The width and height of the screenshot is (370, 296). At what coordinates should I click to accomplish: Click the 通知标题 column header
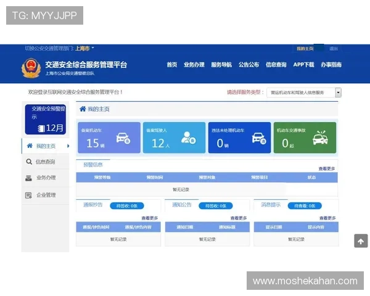click(x=227, y=227)
